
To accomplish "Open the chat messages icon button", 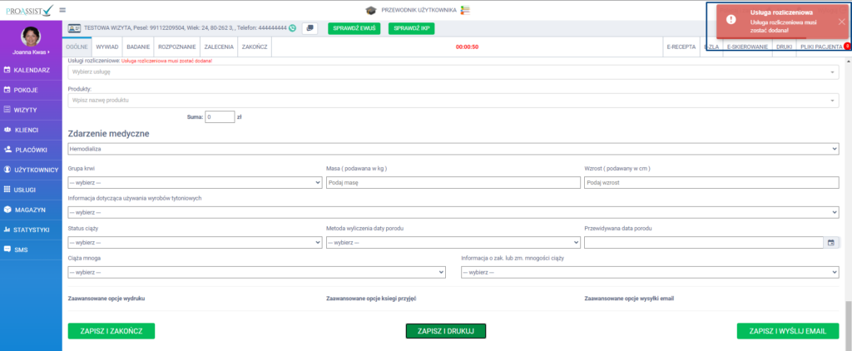I will pyautogui.click(x=310, y=27).
